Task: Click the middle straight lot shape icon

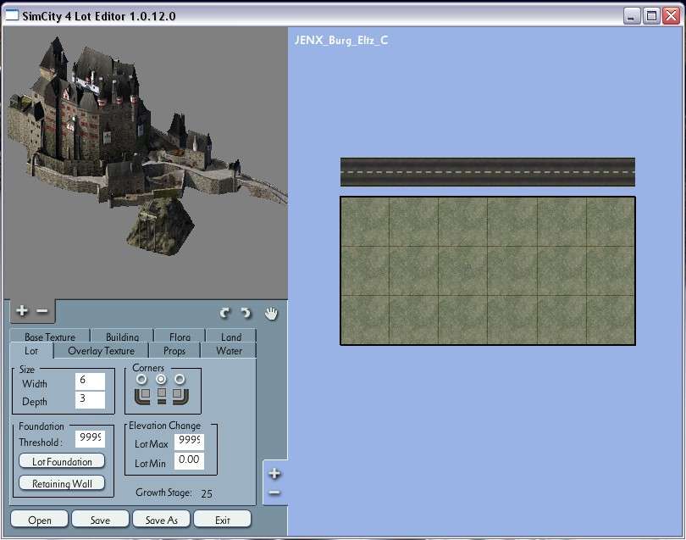Action: pos(162,396)
